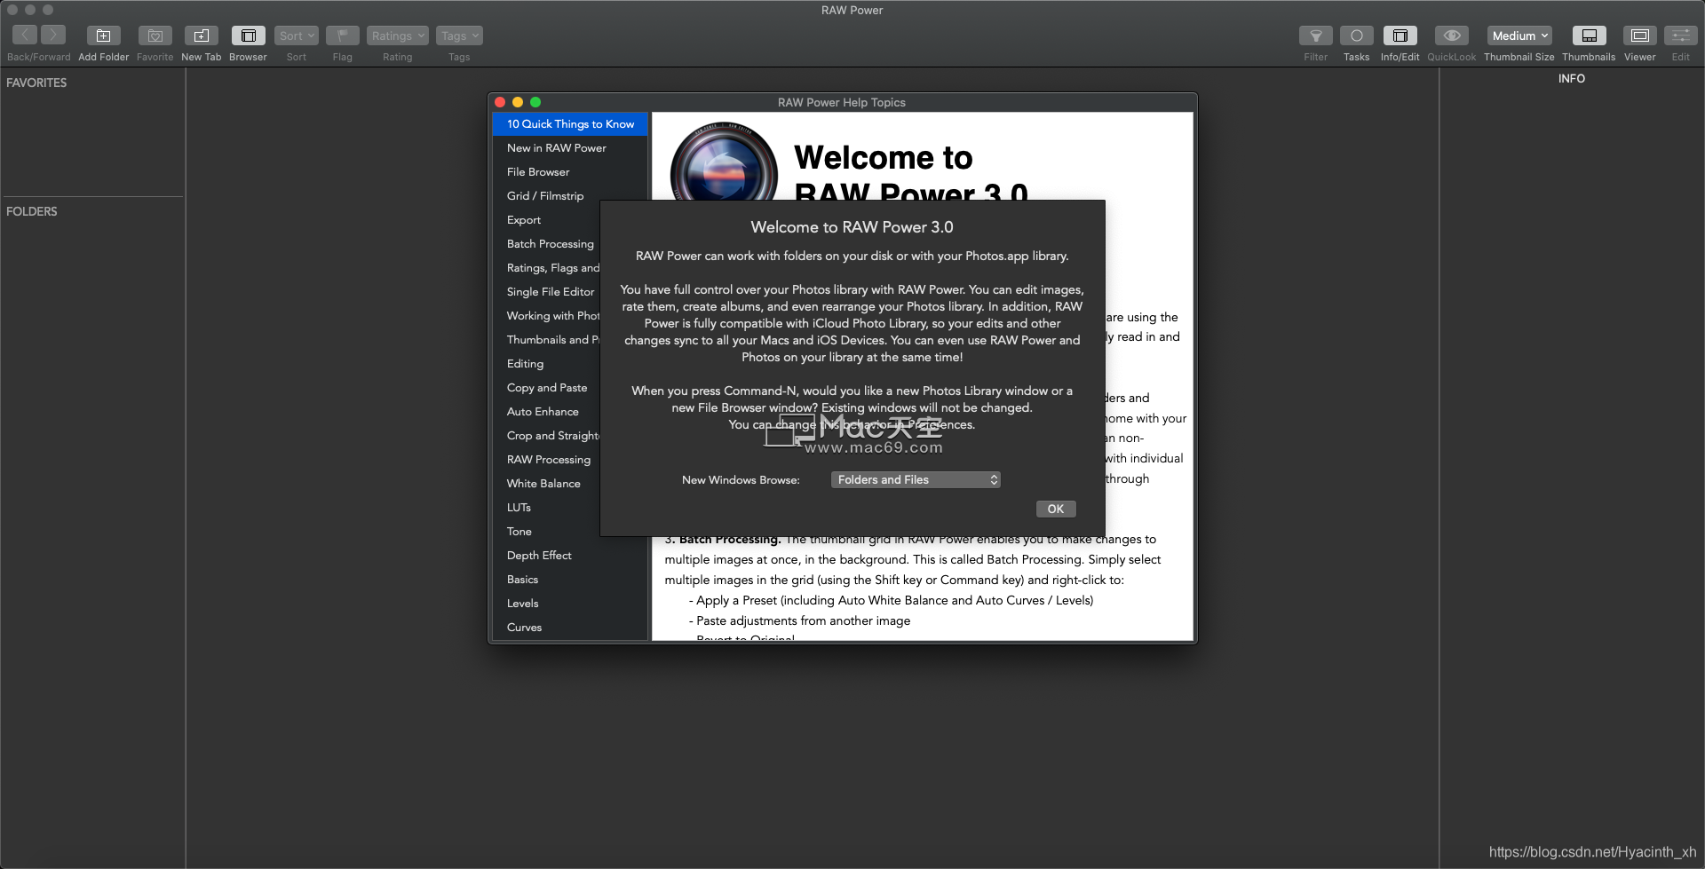
Task: Open the Levels help topic
Action: (x=522, y=604)
